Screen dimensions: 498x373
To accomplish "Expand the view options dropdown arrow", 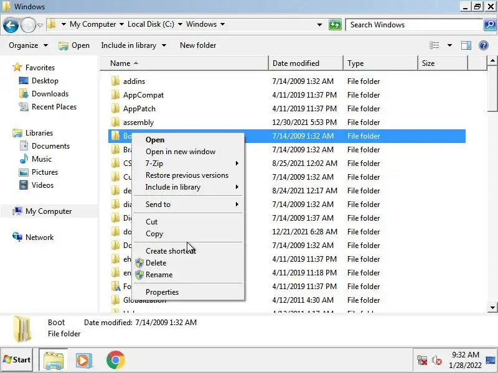I will click(449, 45).
